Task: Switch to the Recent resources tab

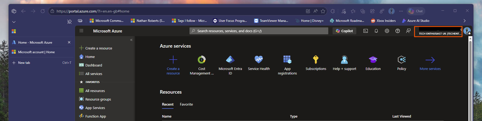Action: pos(168,104)
